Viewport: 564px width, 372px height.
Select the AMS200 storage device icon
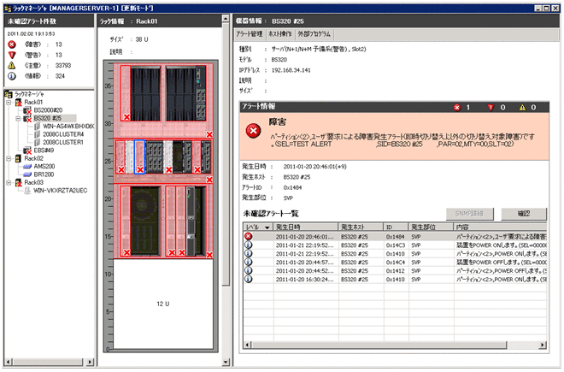pyautogui.click(x=28, y=166)
